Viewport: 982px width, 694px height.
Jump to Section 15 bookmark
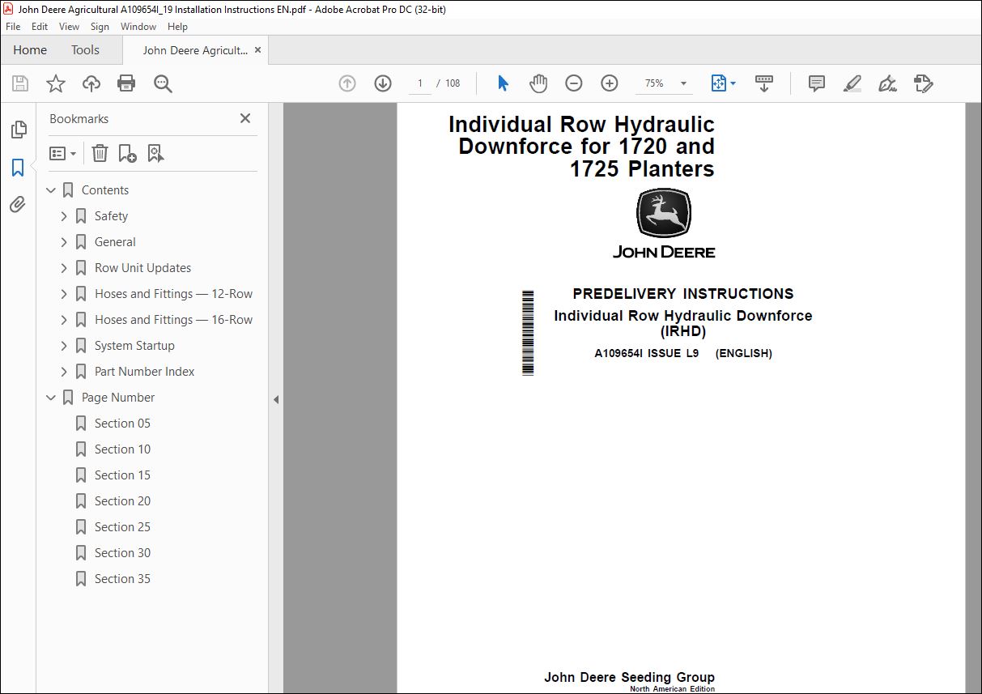point(122,475)
